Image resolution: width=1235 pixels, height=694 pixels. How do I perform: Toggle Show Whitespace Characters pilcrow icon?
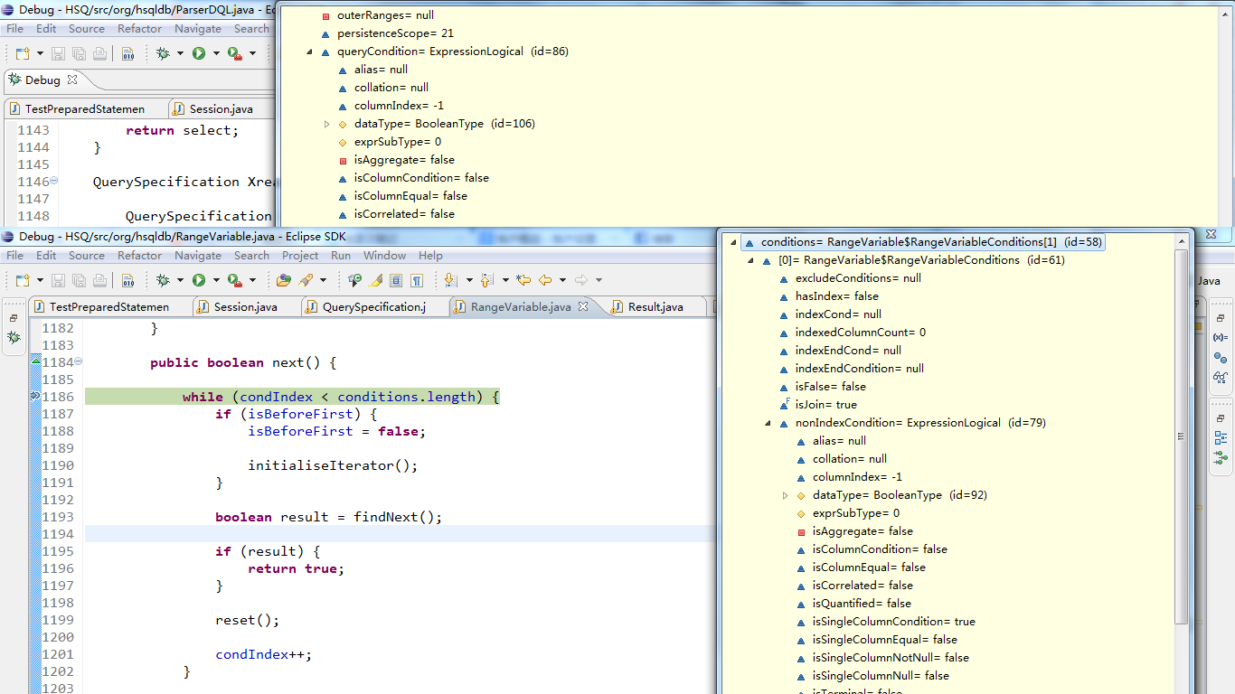(417, 280)
